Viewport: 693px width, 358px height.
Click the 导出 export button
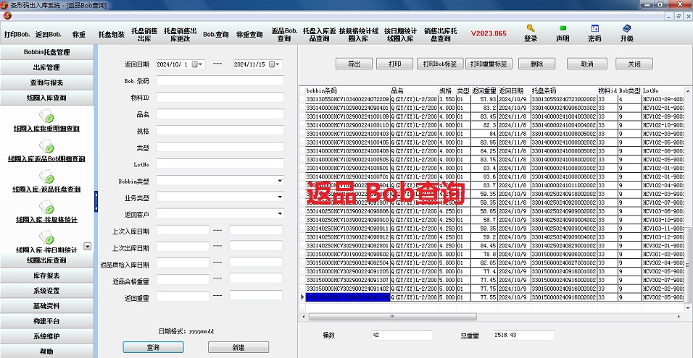(354, 64)
